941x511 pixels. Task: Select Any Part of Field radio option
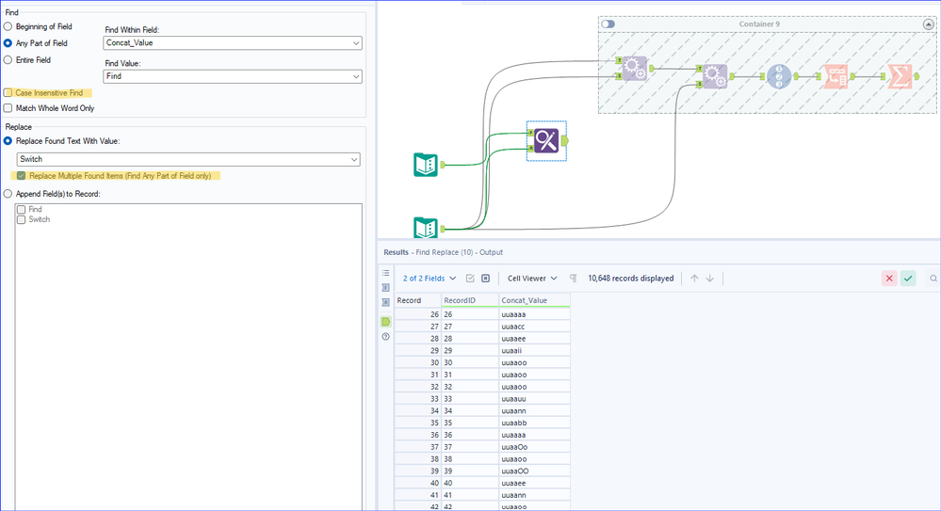click(8, 43)
